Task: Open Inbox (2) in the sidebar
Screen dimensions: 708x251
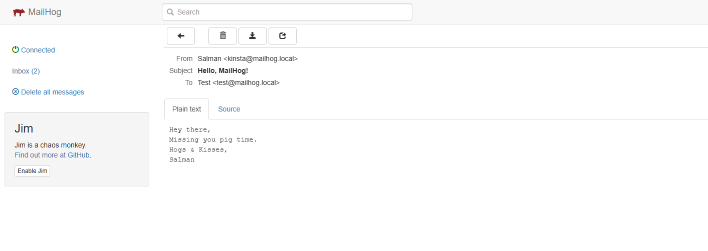Action: click(26, 71)
